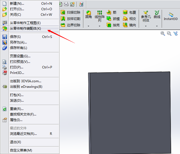Viewport: 180px width, 154px height.
Task: Click the printer icon in top toolbar
Action: [x=66, y=4]
